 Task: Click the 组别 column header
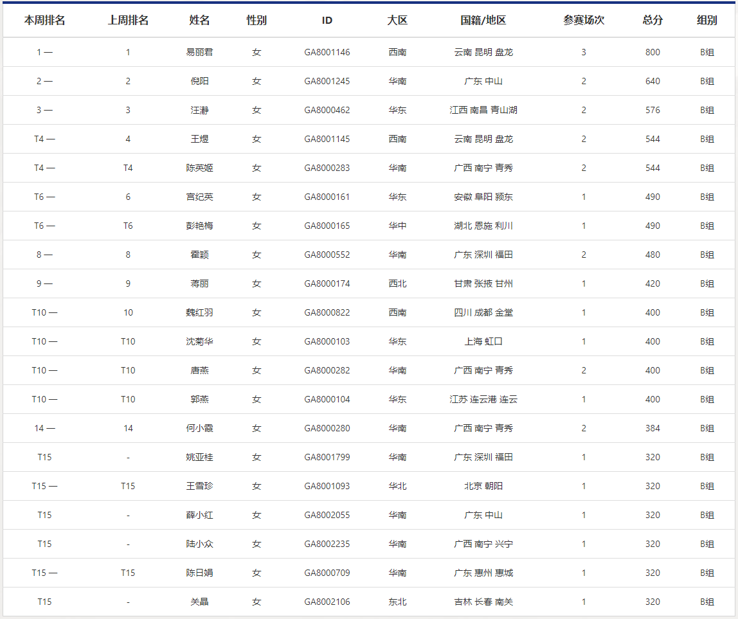click(707, 20)
